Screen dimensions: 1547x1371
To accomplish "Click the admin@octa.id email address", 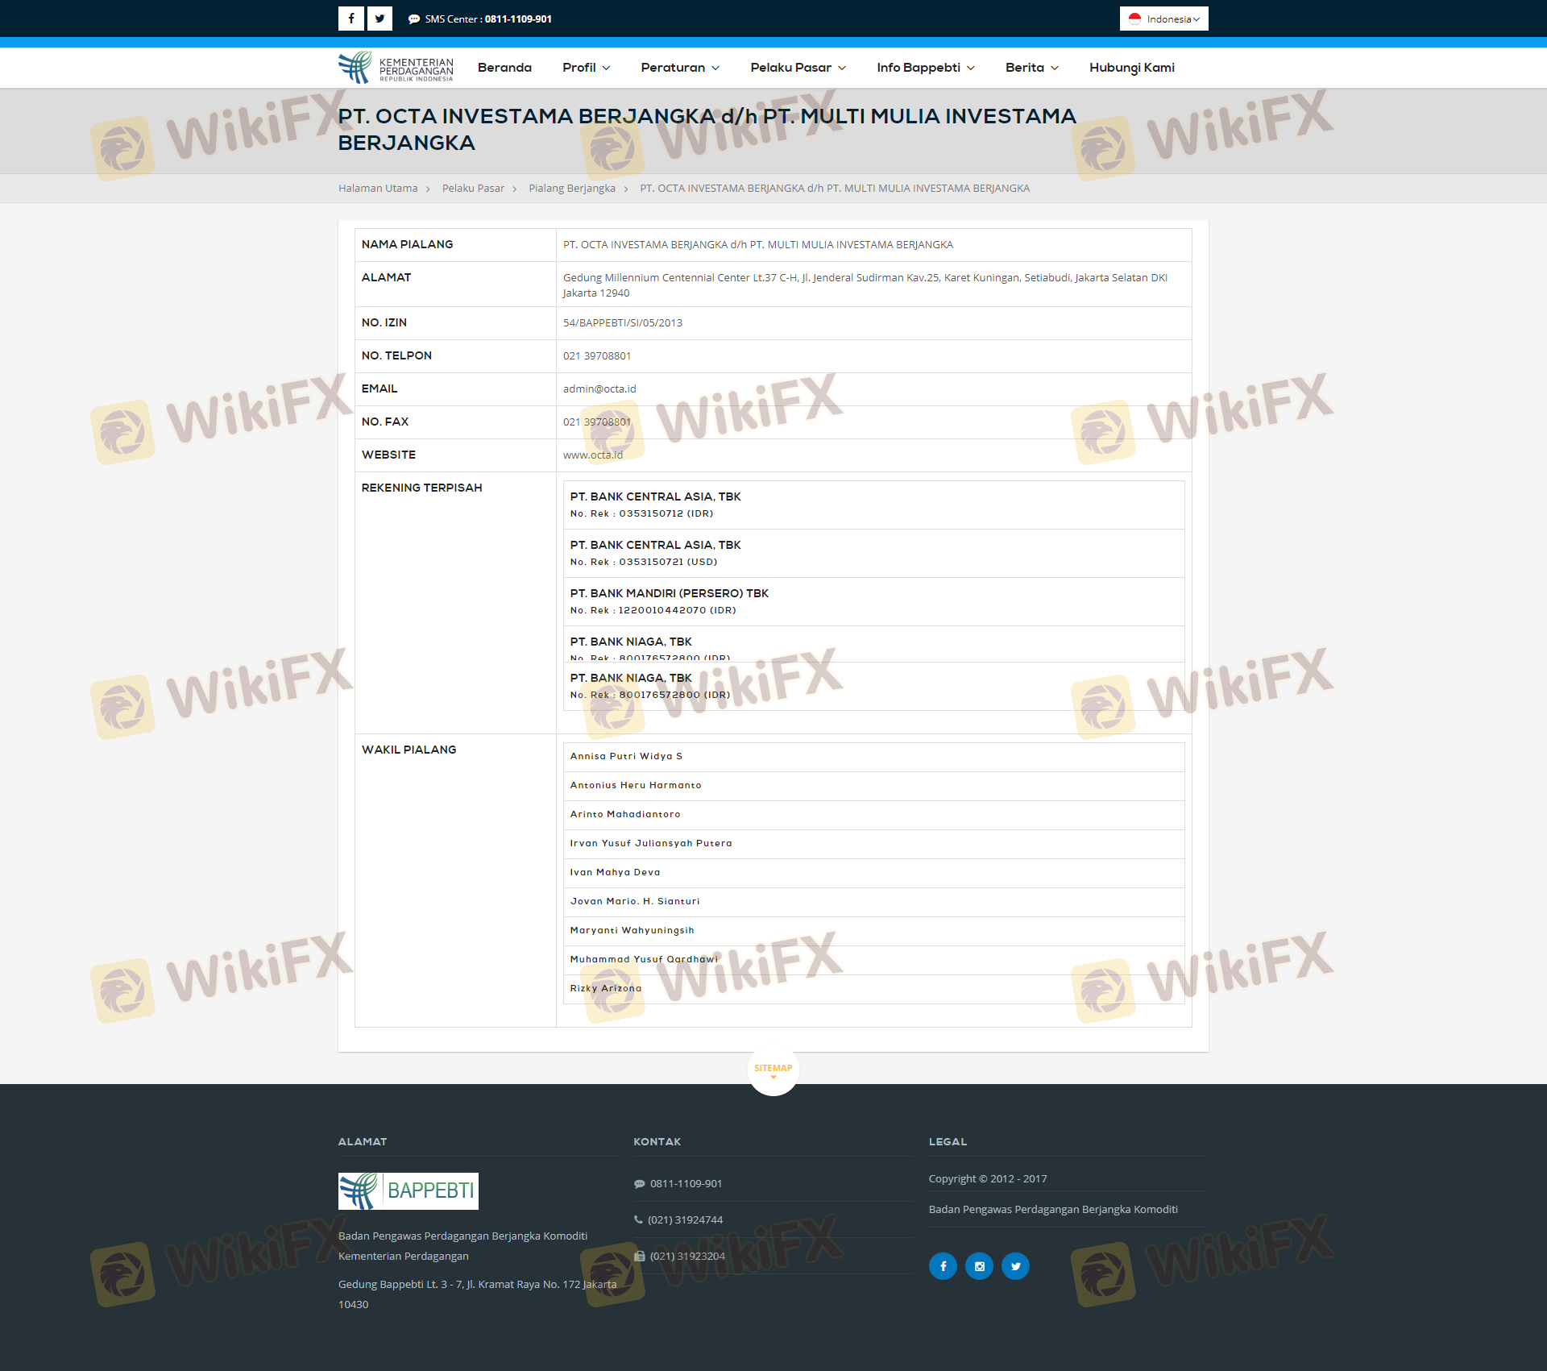I will (x=599, y=389).
